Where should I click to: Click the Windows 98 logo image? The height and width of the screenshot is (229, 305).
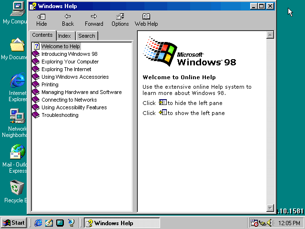click(x=189, y=52)
